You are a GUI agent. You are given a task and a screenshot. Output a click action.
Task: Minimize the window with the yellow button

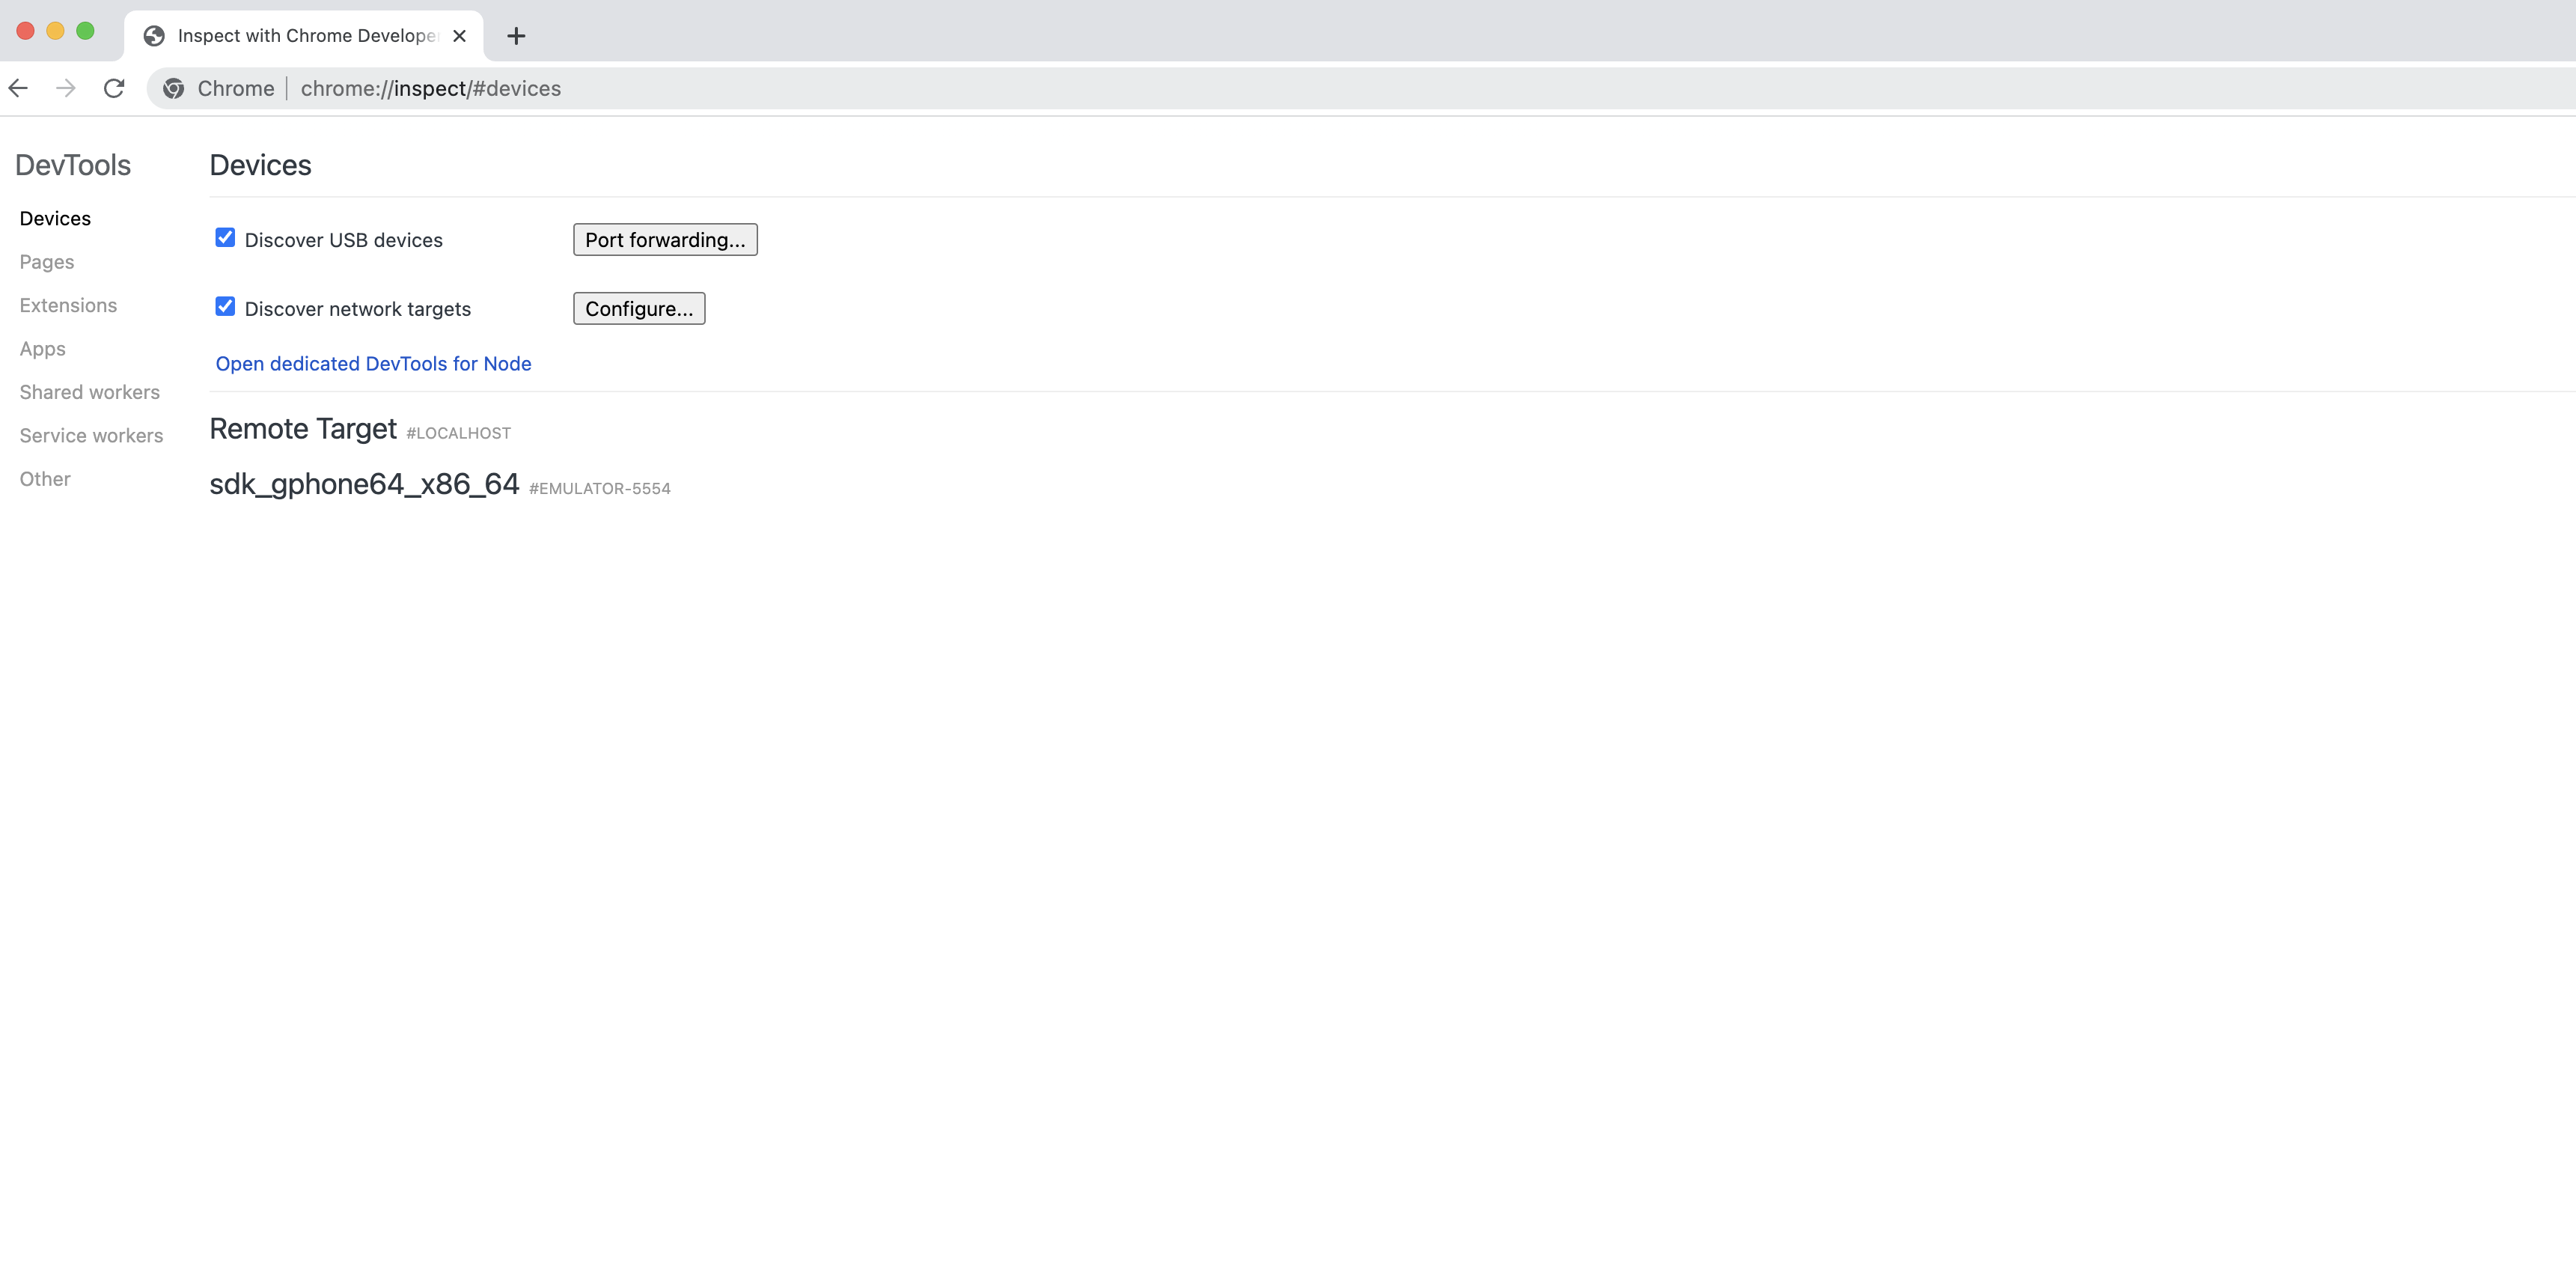[56, 31]
